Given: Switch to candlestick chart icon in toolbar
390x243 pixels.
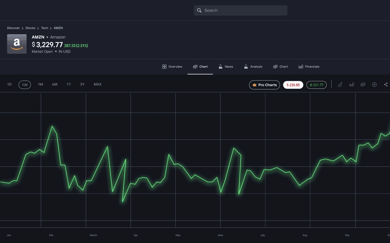Looking at the screenshot, I should coord(363,85).
